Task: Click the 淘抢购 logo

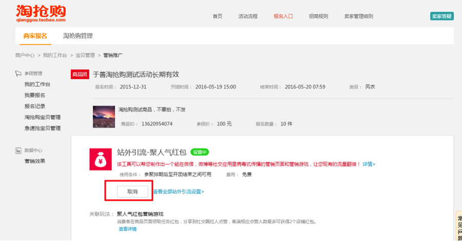Action: coord(41,13)
